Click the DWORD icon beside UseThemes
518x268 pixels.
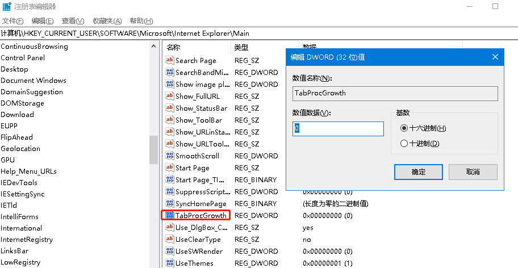tap(169, 263)
